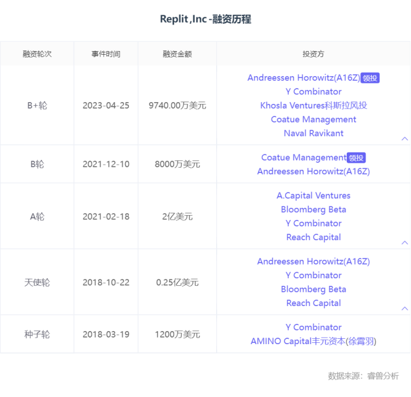Select amount 1200万美元
This screenshot has width=411, height=397.
[x=177, y=334]
